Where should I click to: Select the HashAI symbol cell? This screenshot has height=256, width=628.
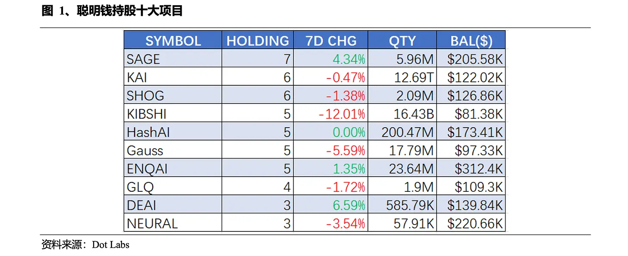pos(173,132)
